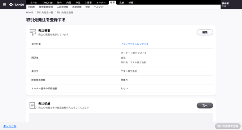
Task: Click the しない value for オーナー請求の即時相殺
Action: point(124,89)
